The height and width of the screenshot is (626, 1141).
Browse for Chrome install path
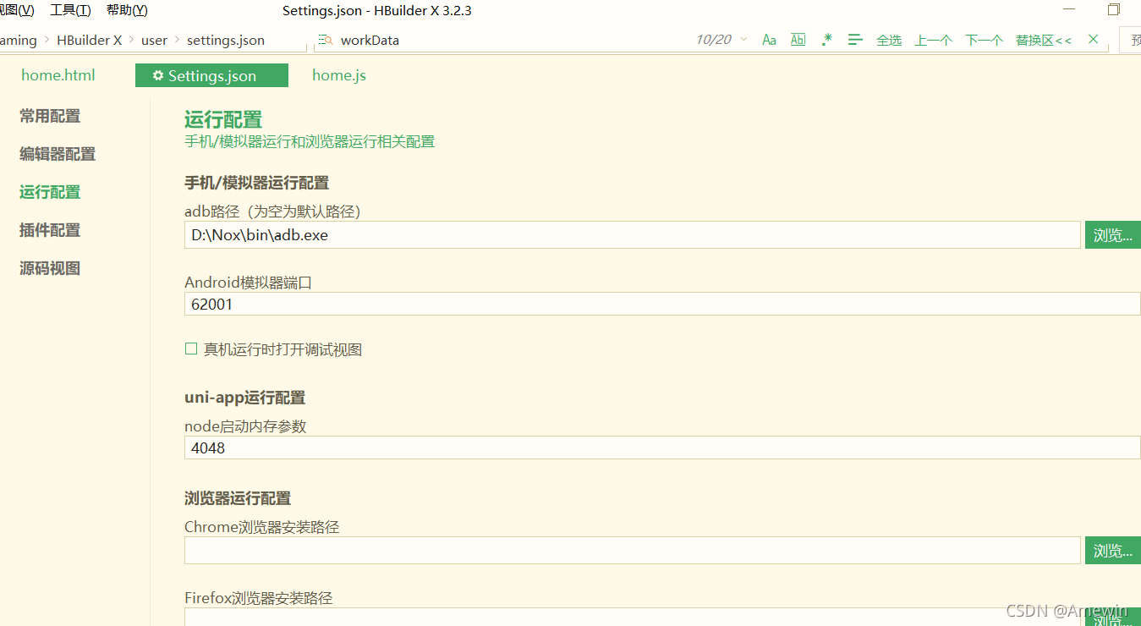click(1113, 550)
